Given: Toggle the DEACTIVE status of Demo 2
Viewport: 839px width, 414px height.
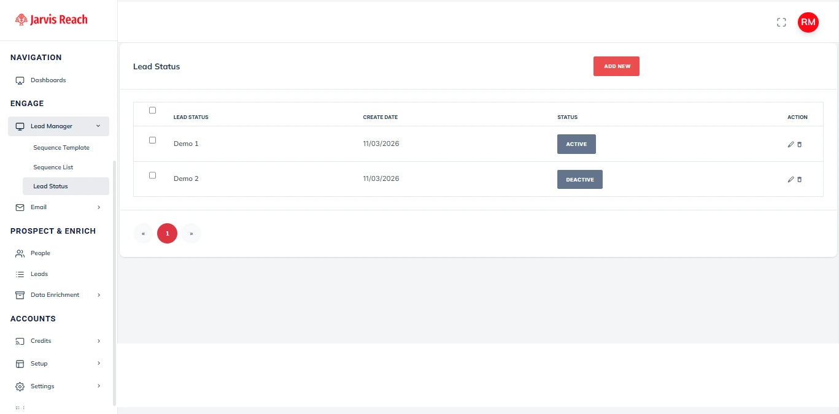Looking at the screenshot, I should click(x=580, y=180).
